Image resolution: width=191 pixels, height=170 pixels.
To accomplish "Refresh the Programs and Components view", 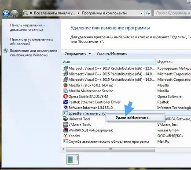I will click(x=148, y=13).
